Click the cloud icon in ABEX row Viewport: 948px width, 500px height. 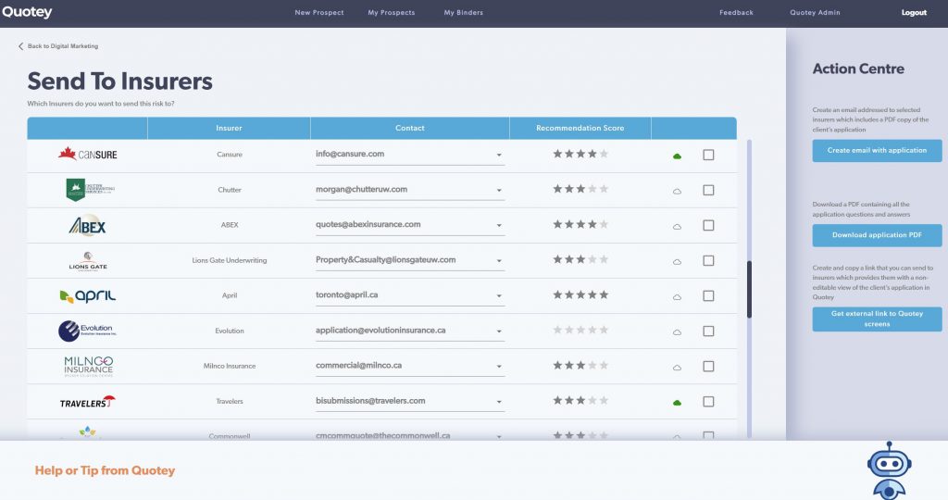click(x=677, y=227)
